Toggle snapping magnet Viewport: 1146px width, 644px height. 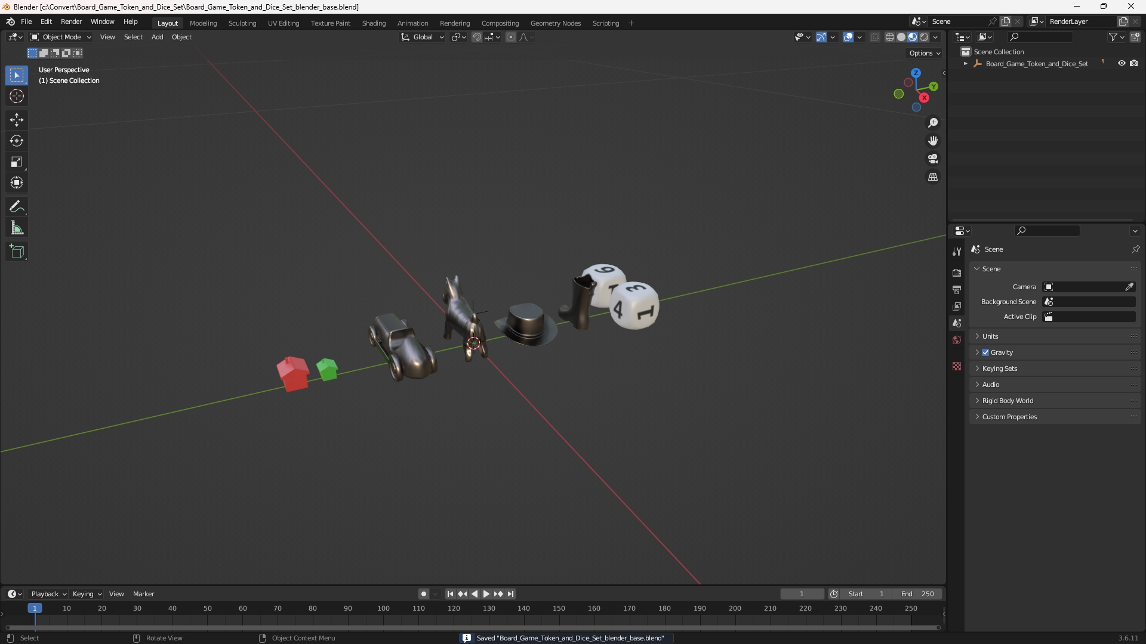pos(477,37)
